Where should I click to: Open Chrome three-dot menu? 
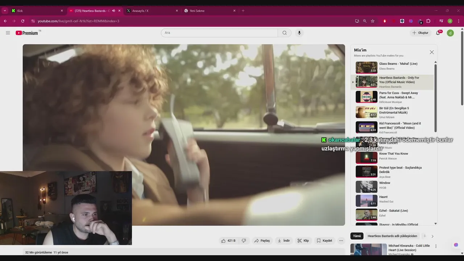click(x=459, y=21)
